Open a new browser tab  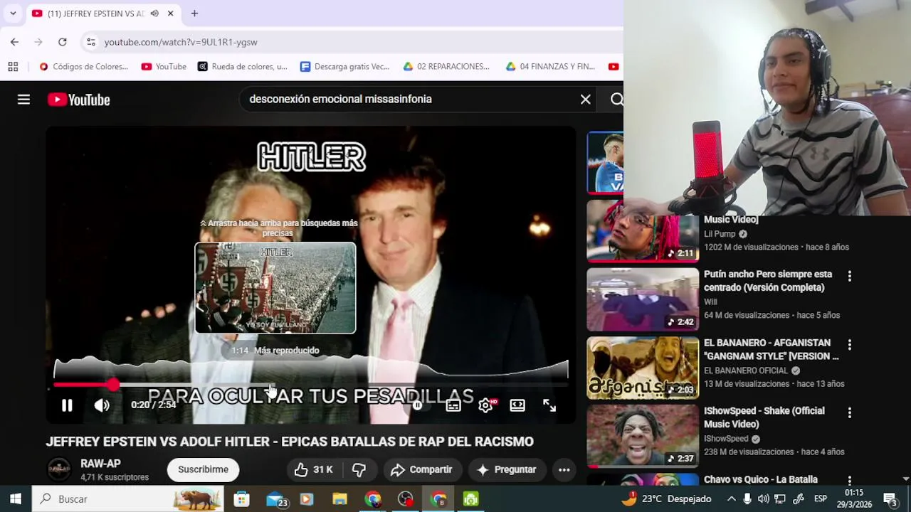(194, 14)
